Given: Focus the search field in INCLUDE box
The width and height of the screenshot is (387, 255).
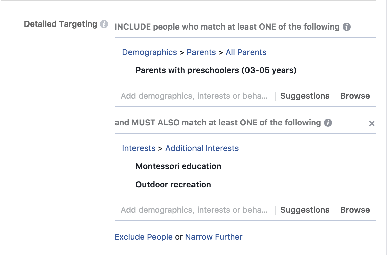Looking at the screenshot, I should tap(195, 96).
